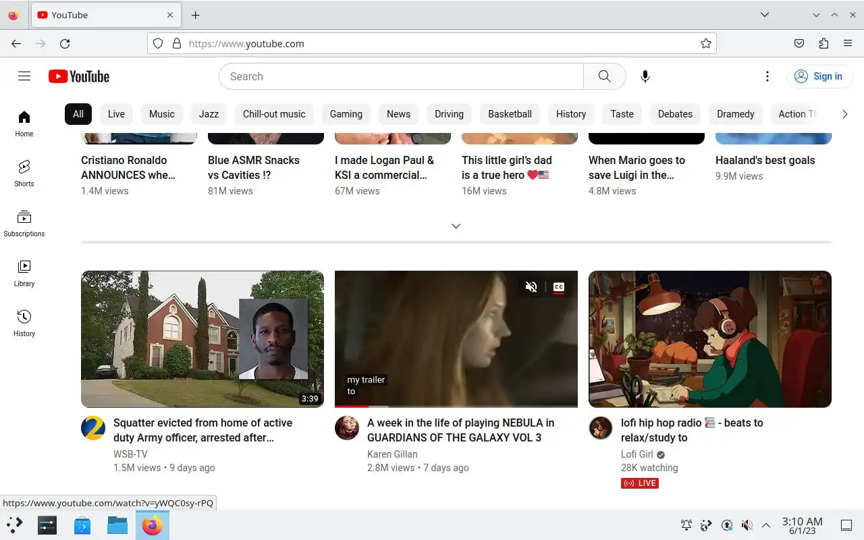
Task: Toggle closed captions on the preview video
Action: point(558,287)
